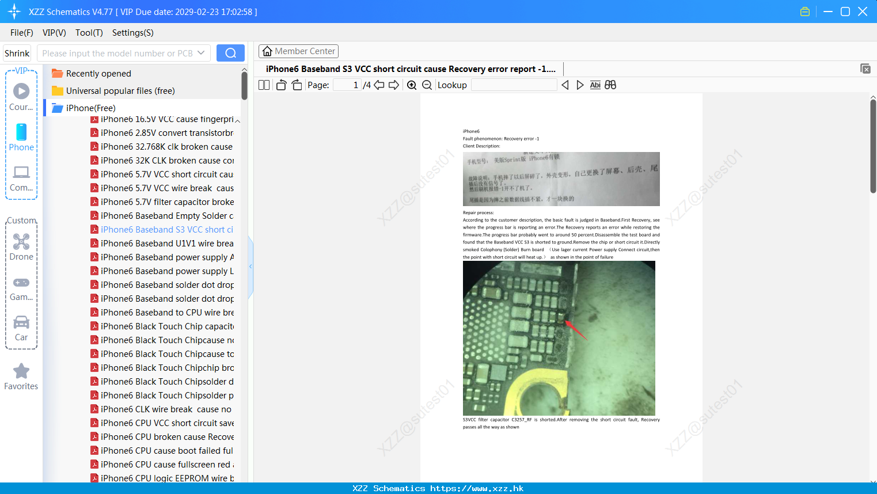The image size is (877, 494).
Task: Go to previous page arrow
Action: click(379, 85)
